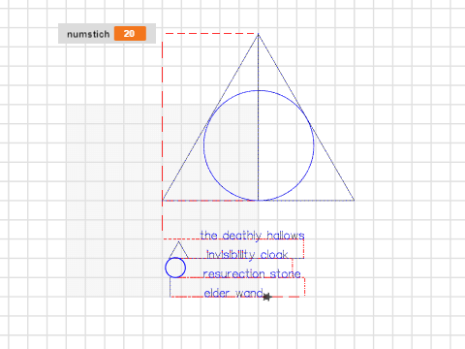Screen dimensions: 465x349
Task: Click the numstich variable monitor
Action: [x=107, y=33]
